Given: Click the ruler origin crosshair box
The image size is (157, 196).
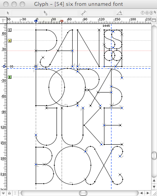Looking at the screenshot, I should click(x=4, y=20).
